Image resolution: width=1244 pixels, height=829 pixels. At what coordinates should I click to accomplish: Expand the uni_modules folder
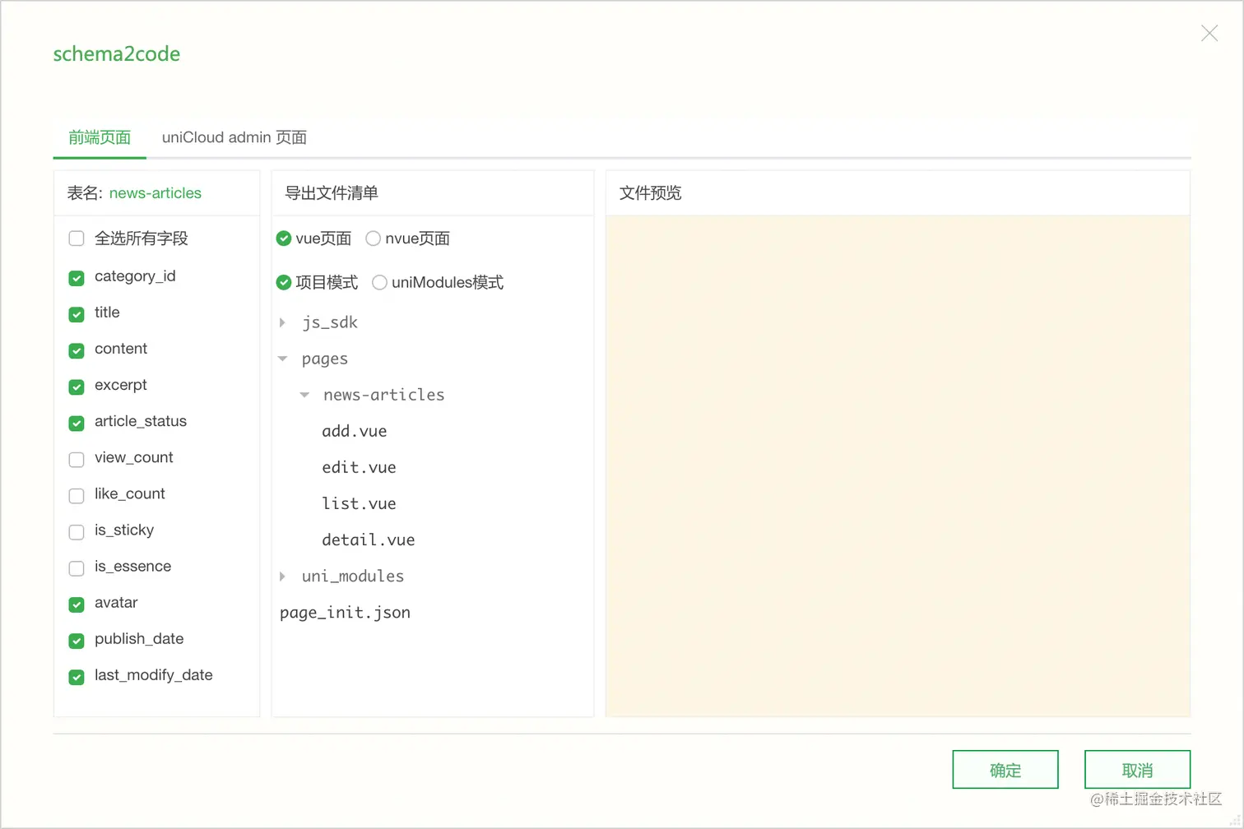click(283, 576)
